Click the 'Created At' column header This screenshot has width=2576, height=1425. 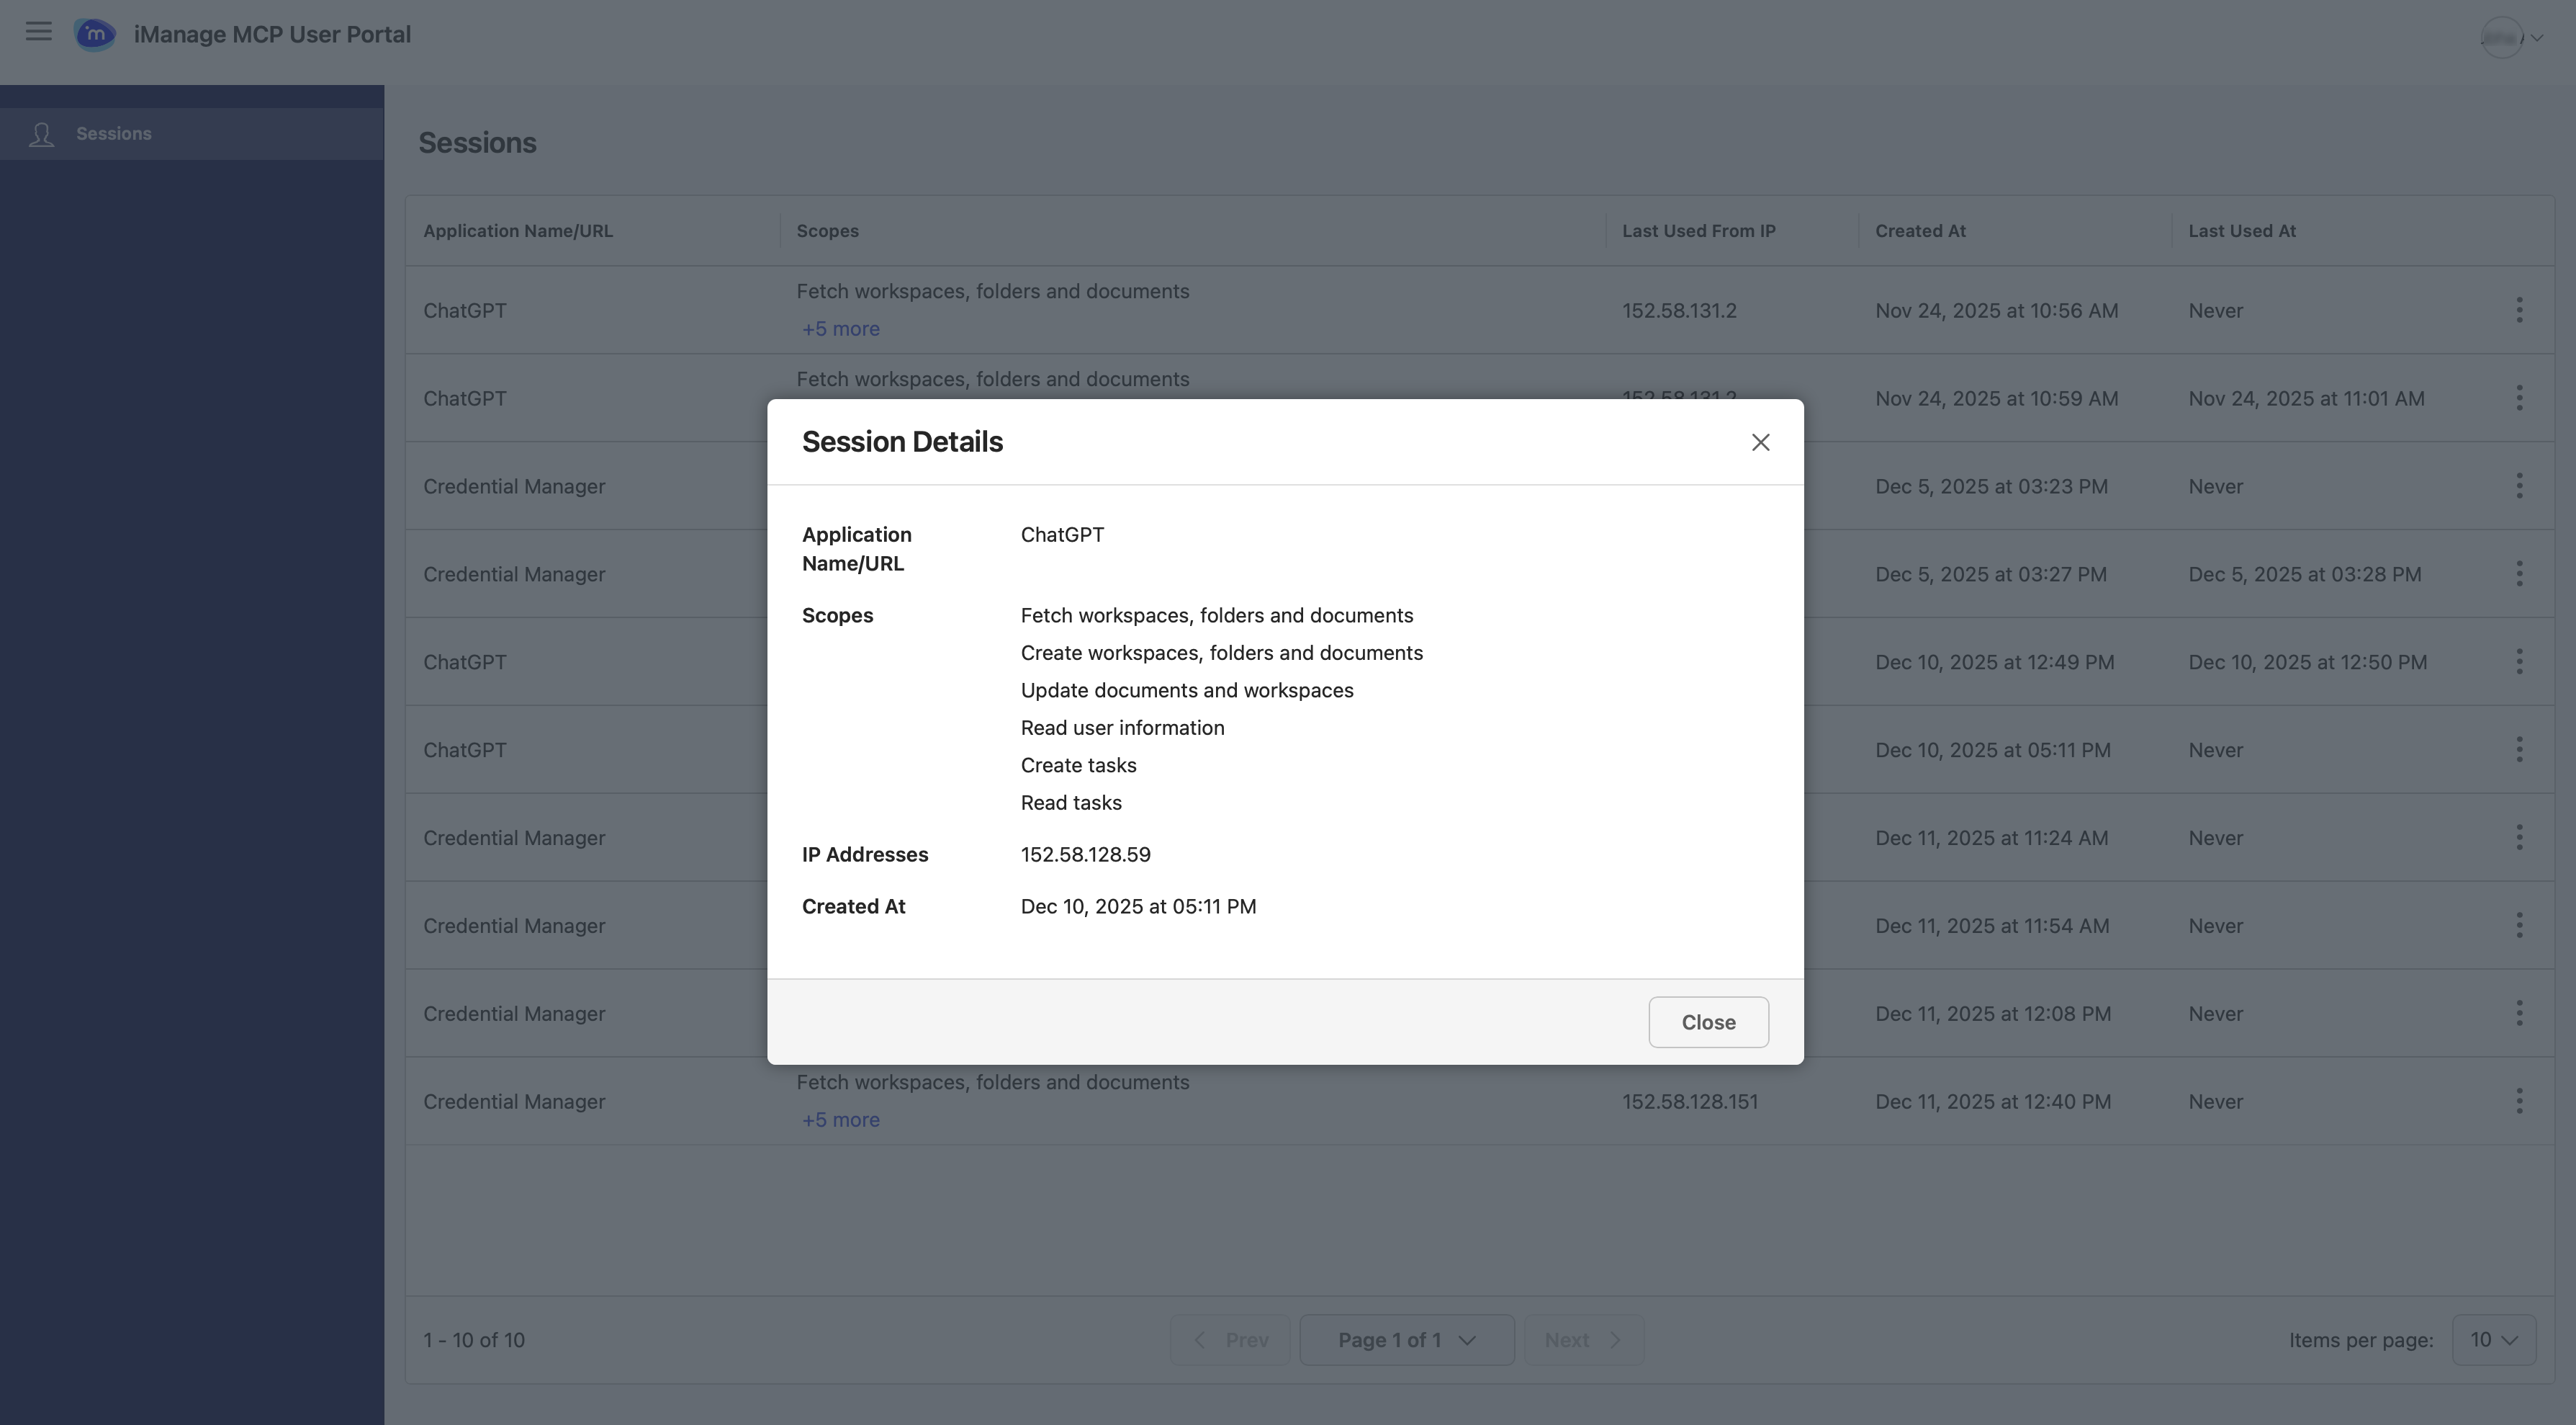pyautogui.click(x=1920, y=231)
